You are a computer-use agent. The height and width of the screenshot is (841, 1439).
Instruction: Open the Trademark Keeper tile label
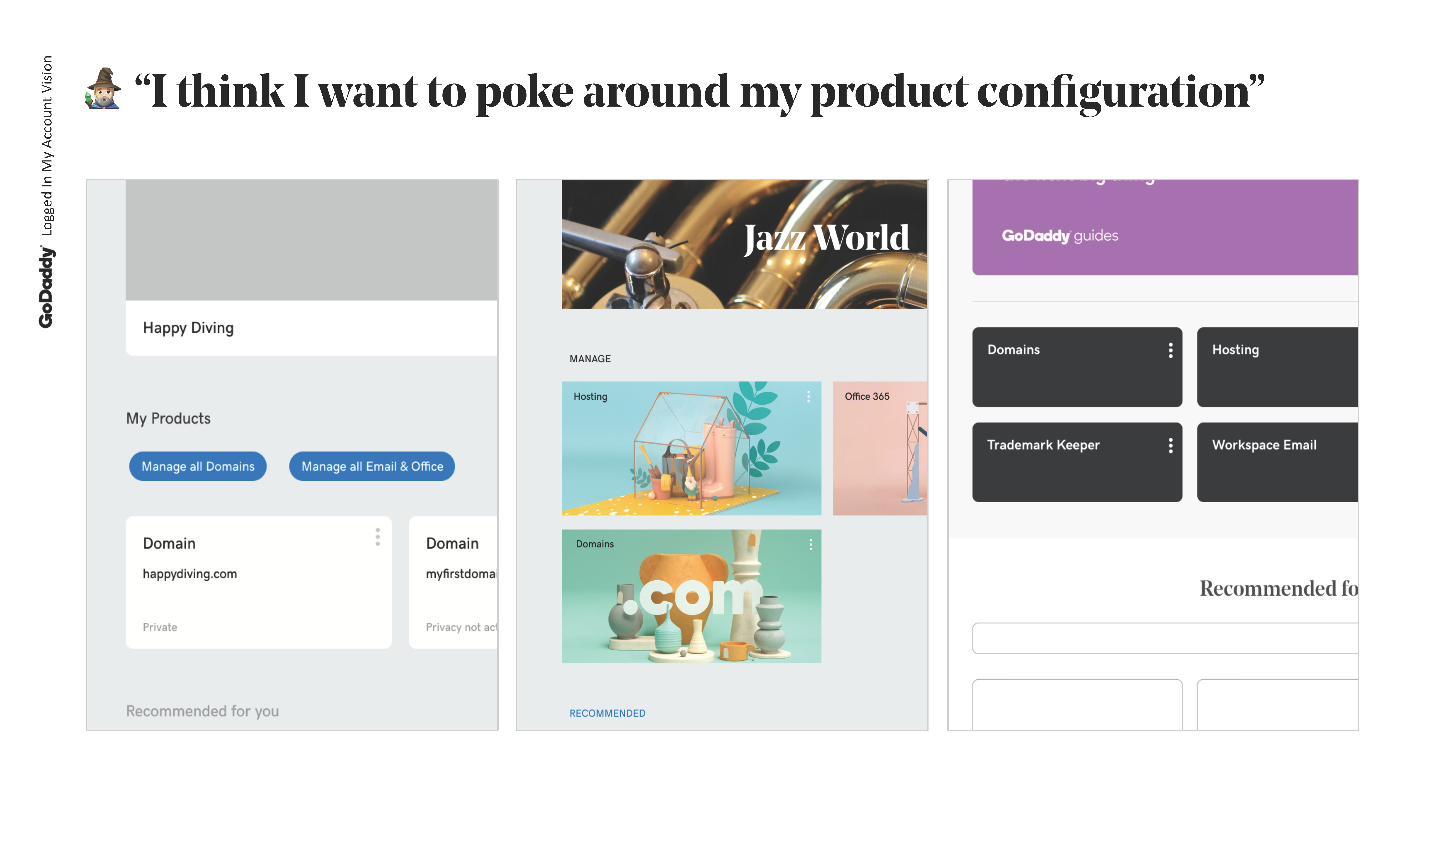1043,445
